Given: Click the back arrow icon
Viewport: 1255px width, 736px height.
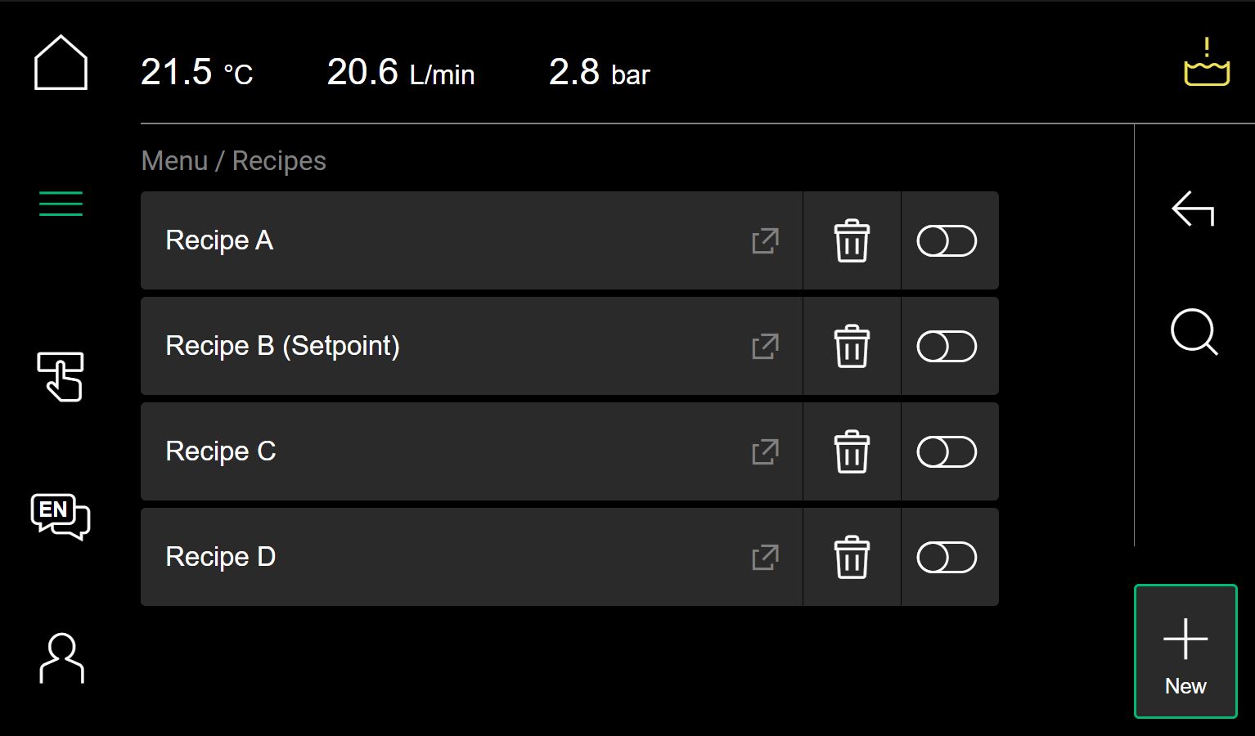Looking at the screenshot, I should [1193, 209].
